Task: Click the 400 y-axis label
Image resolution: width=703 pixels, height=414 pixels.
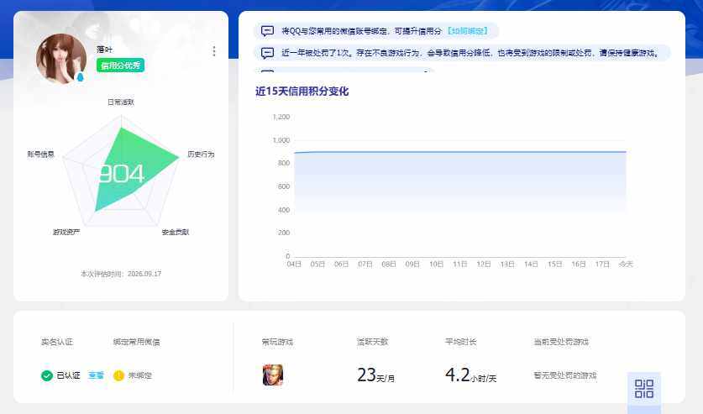Action: (284, 210)
